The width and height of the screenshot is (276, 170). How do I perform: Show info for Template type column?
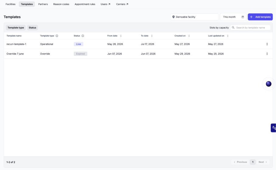coord(57,36)
